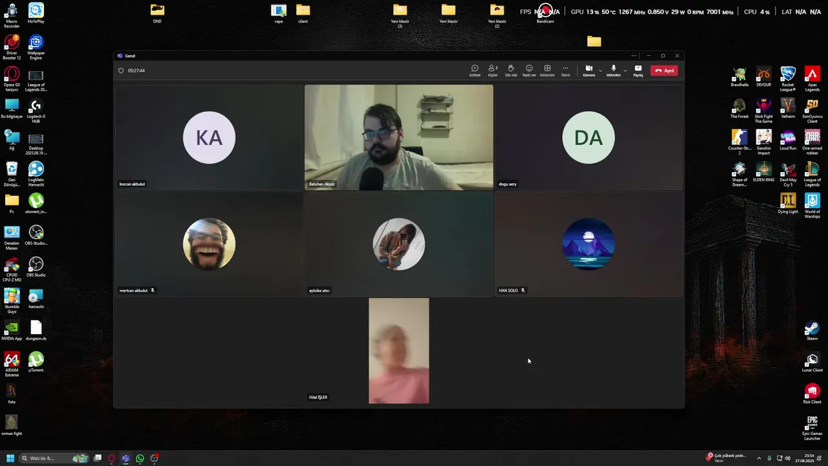Select Rocket League desktop icon
The image size is (828, 466).
coord(787,79)
